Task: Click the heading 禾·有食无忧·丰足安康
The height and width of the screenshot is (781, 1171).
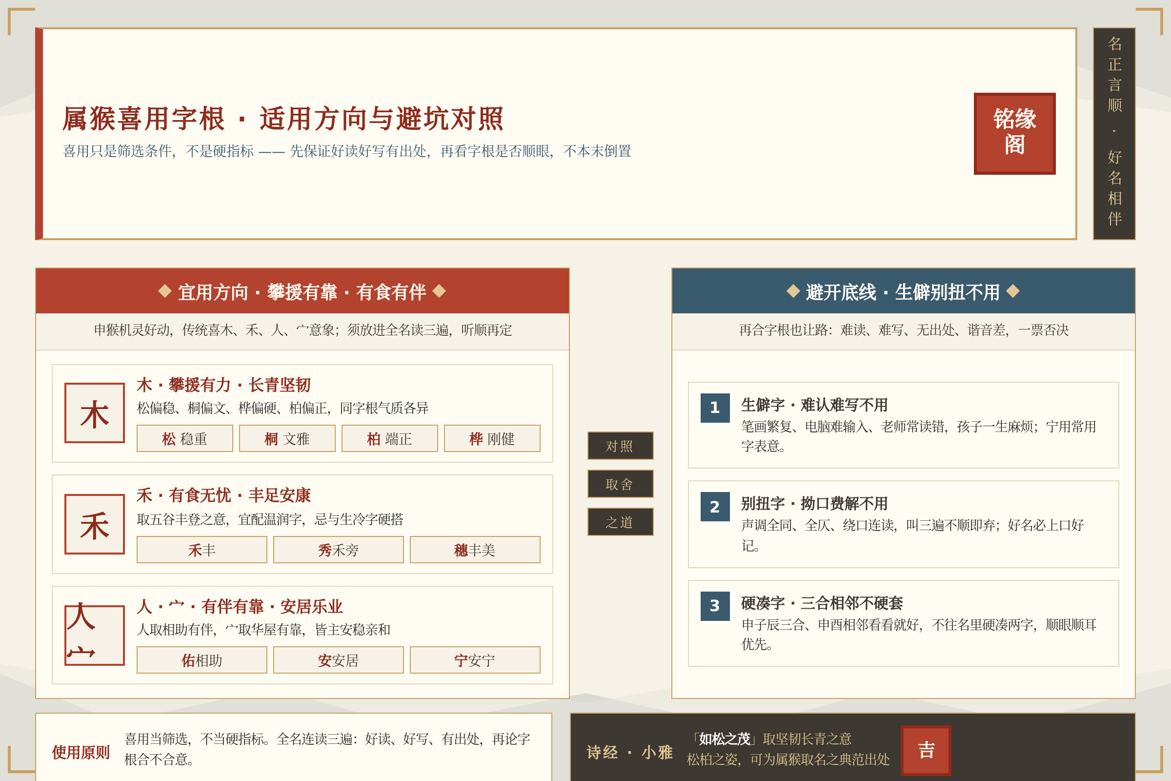Action: [x=223, y=495]
